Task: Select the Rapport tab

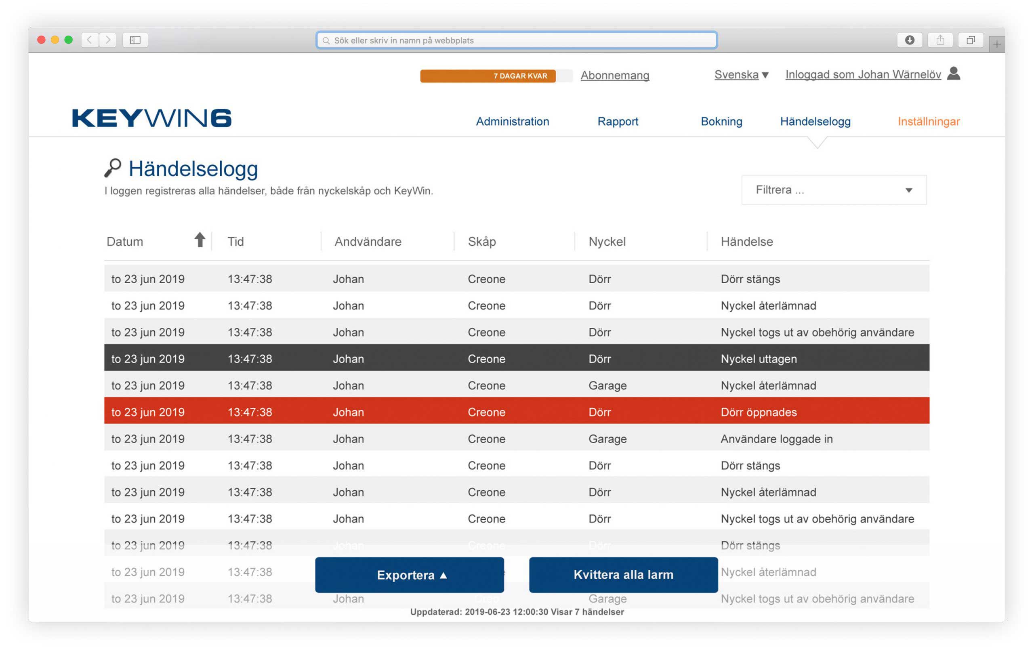Action: coord(616,121)
